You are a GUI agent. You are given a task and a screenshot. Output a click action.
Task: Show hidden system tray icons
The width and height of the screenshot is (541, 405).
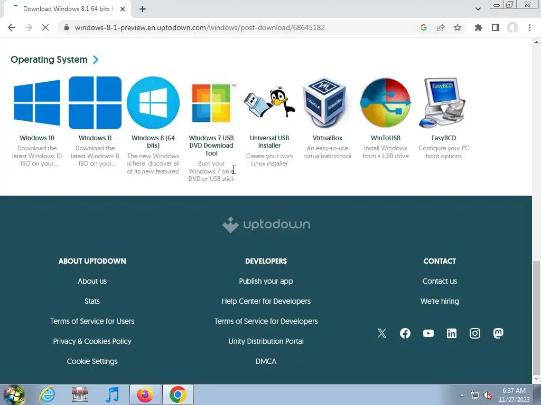462,395
